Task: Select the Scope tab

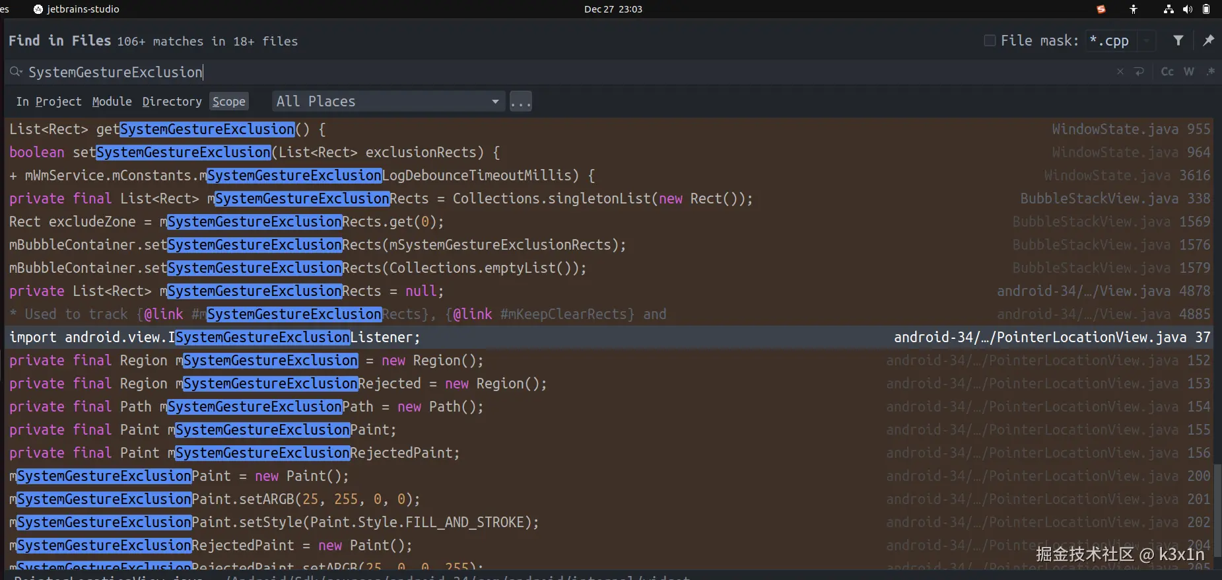Action: (229, 101)
